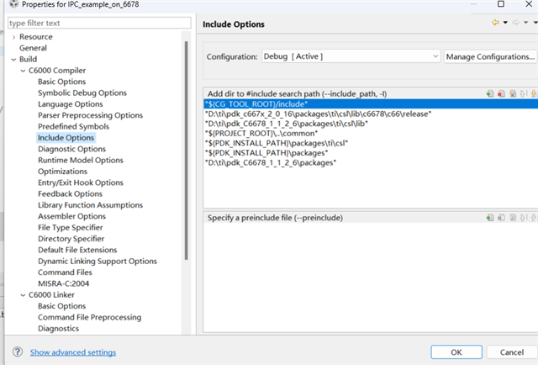Click the OK button
538x365 pixels.
coord(456,352)
